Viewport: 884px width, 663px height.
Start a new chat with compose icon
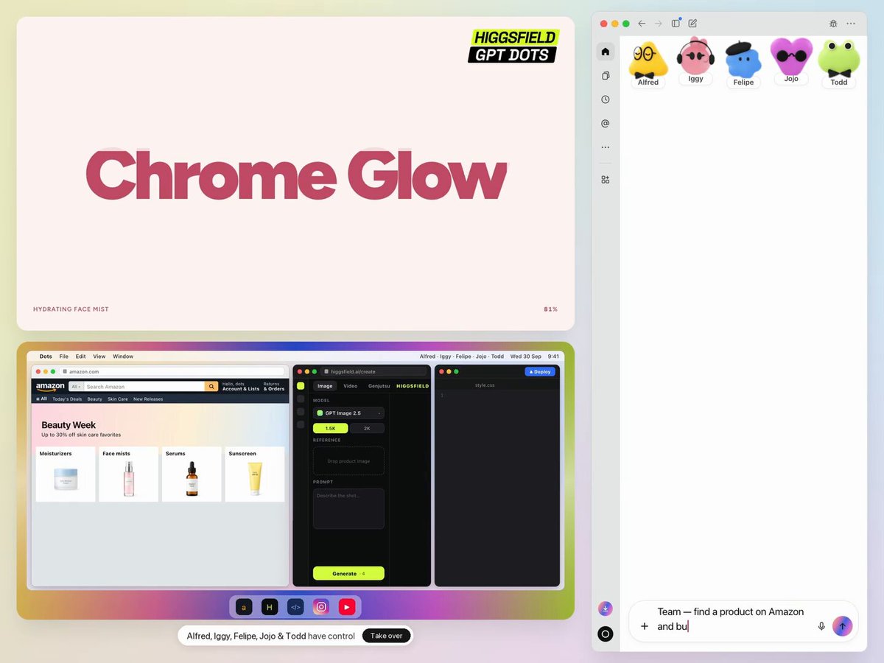coord(692,24)
